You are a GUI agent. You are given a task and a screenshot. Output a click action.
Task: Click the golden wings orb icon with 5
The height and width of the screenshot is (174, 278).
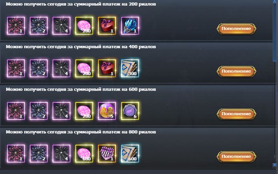point(107,111)
